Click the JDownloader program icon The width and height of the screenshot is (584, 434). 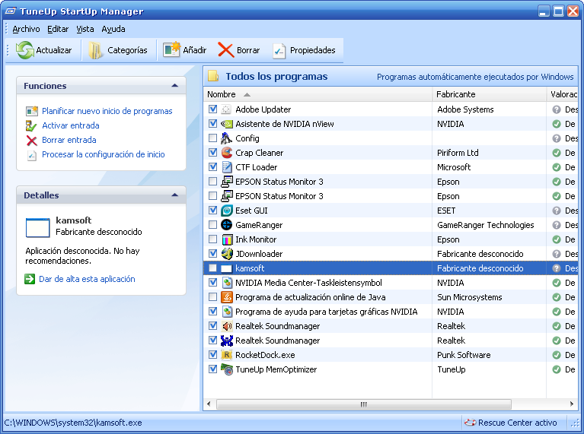tap(226, 254)
